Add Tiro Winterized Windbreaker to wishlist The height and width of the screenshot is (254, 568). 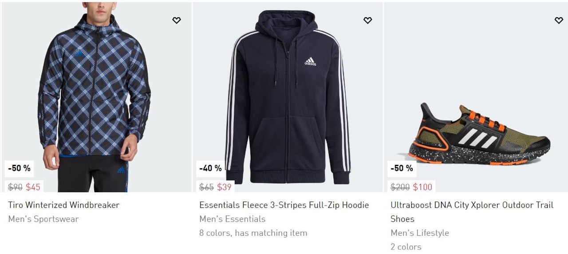coord(177,20)
